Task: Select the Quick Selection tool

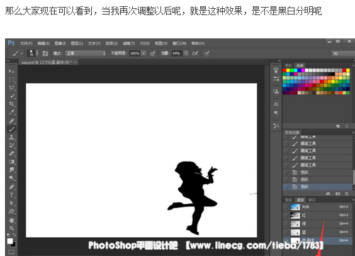Action: 11,96
